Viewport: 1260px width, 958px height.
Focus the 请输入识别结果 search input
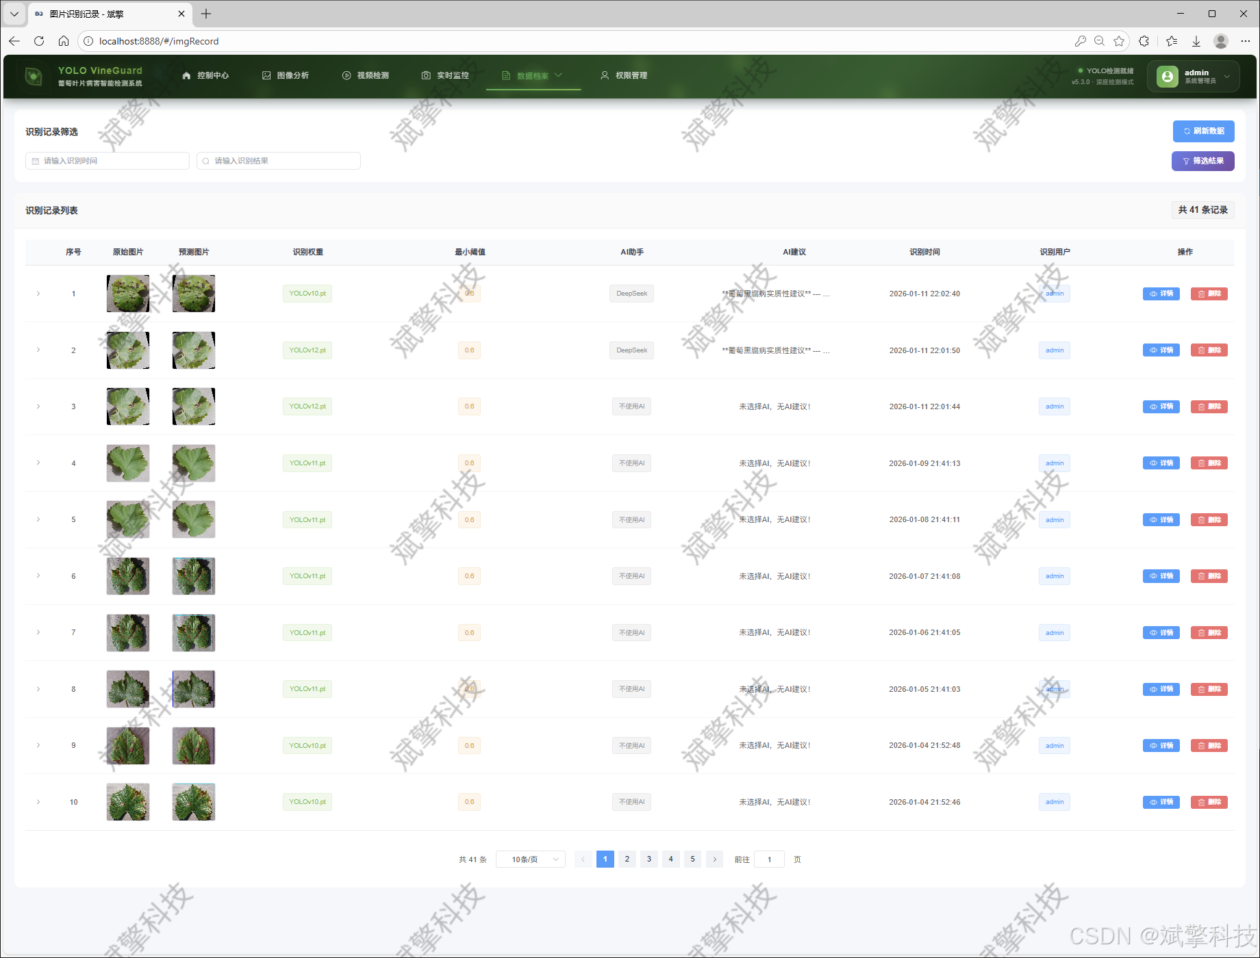tap(279, 161)
